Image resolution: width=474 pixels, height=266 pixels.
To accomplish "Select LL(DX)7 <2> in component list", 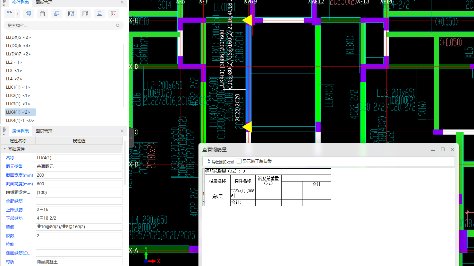I will [18, 54].
